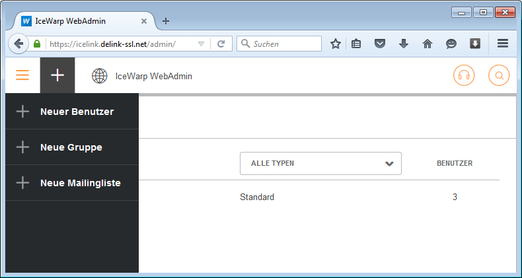Screen dimensions: 522x278
Task: Open Firefox downloads arrow icon
Action: pyautogui.click(x=404, y=44)
